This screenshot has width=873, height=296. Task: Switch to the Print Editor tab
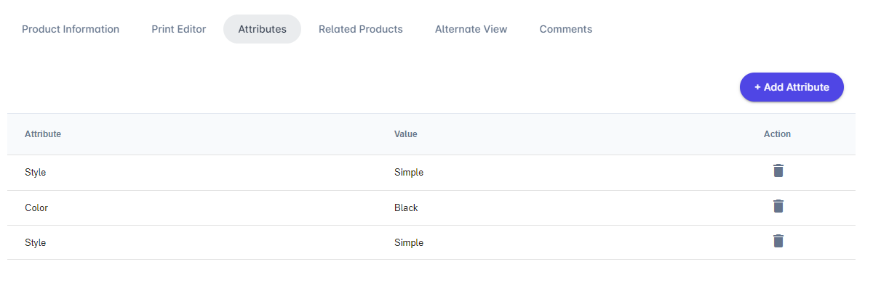179,29
